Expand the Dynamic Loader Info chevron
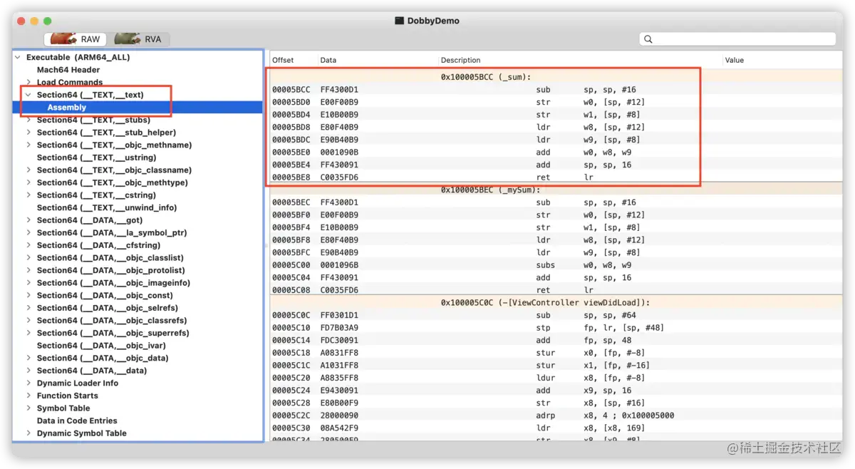 tap(28, 383)
